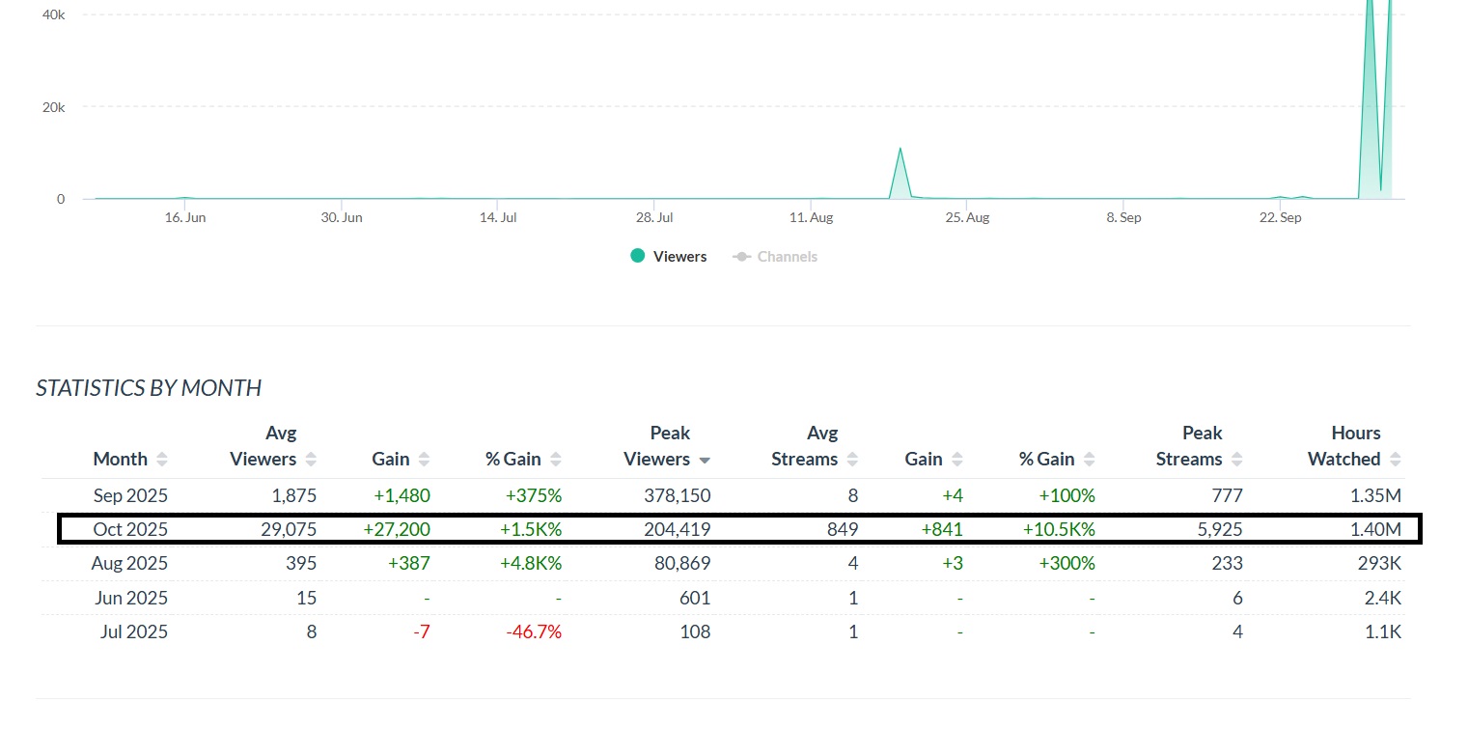Toggle the Viewers series in chart legend

(679, 257)
